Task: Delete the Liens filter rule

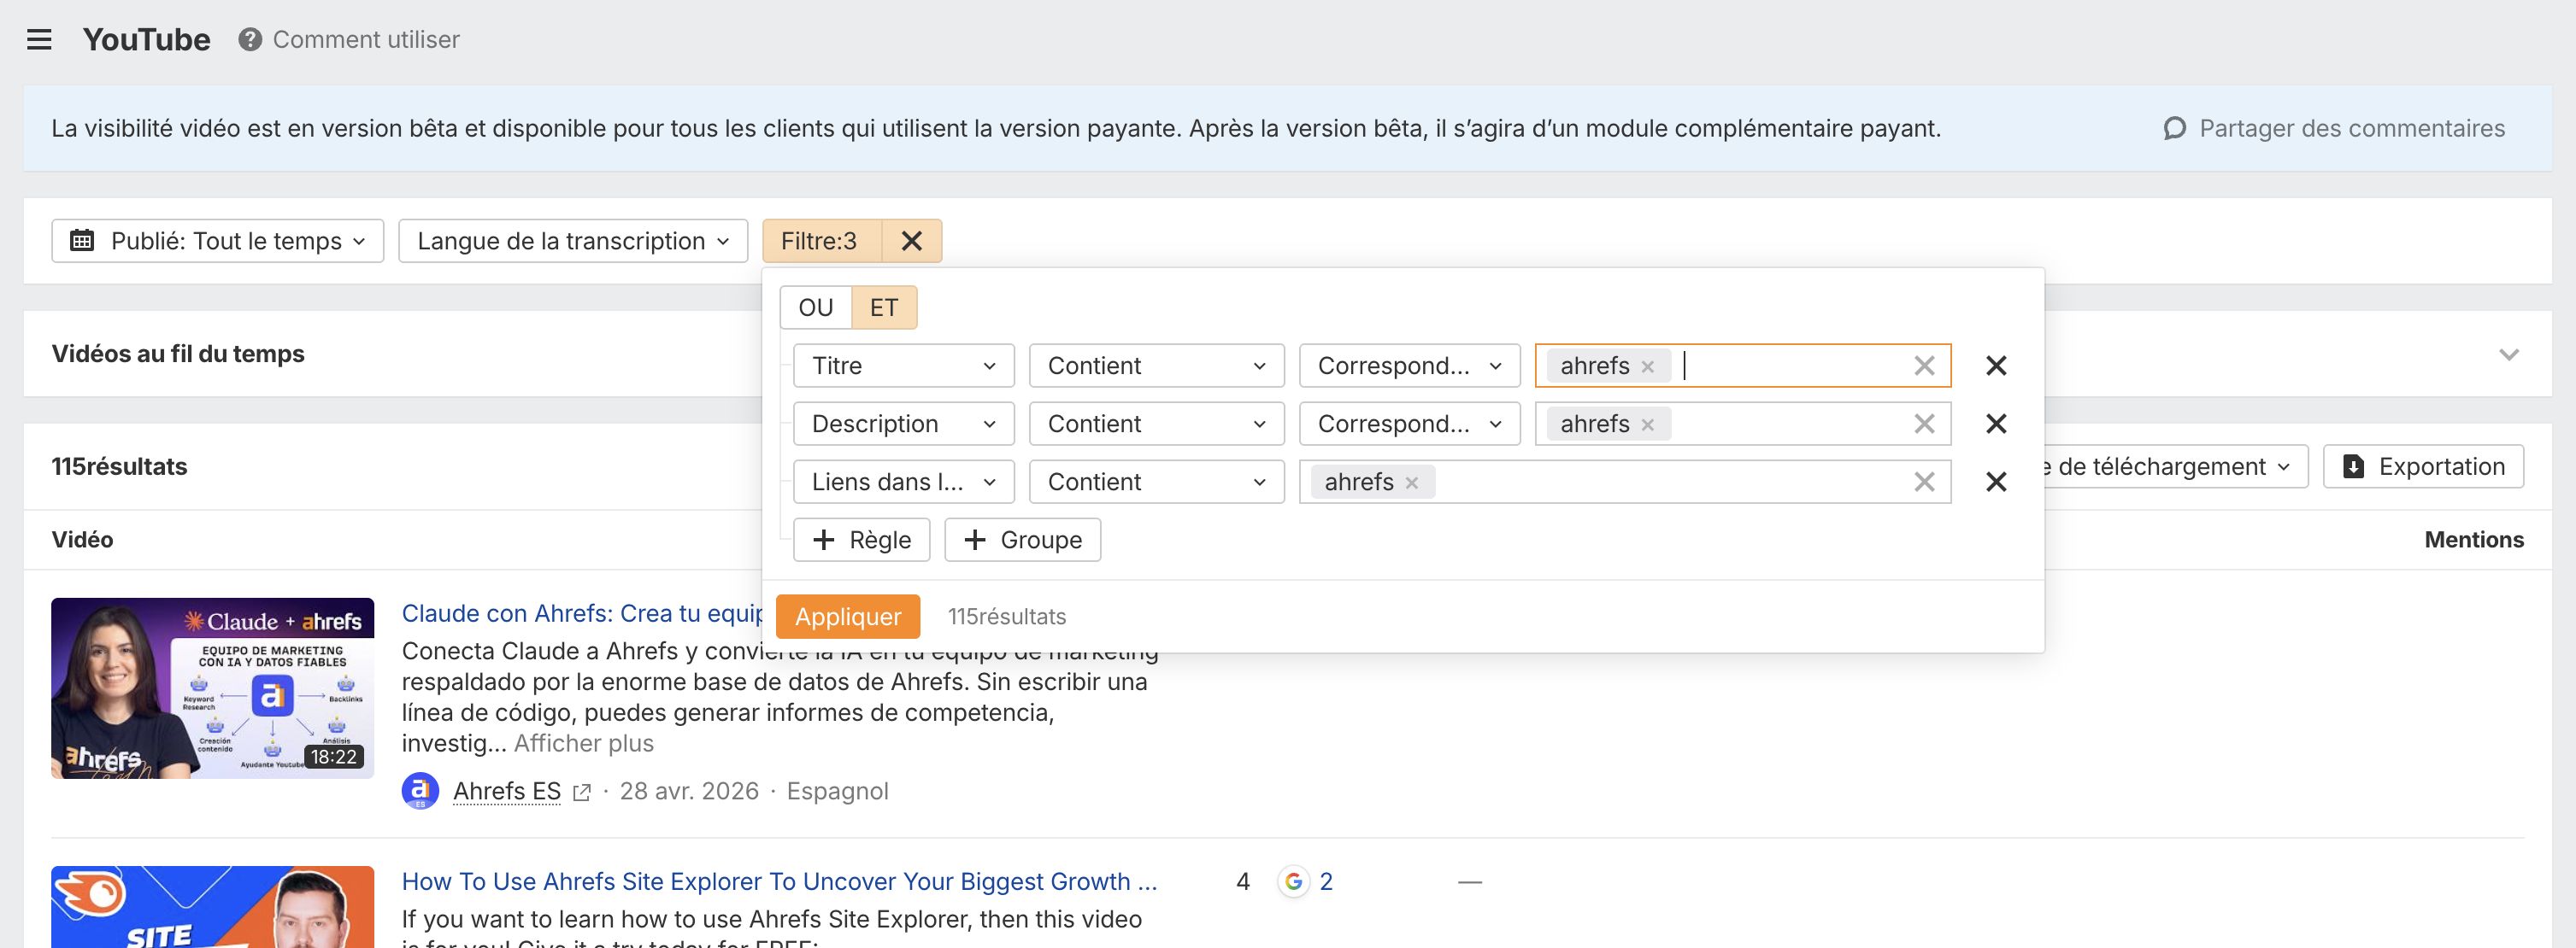Action: click(x=1996, y=482)
